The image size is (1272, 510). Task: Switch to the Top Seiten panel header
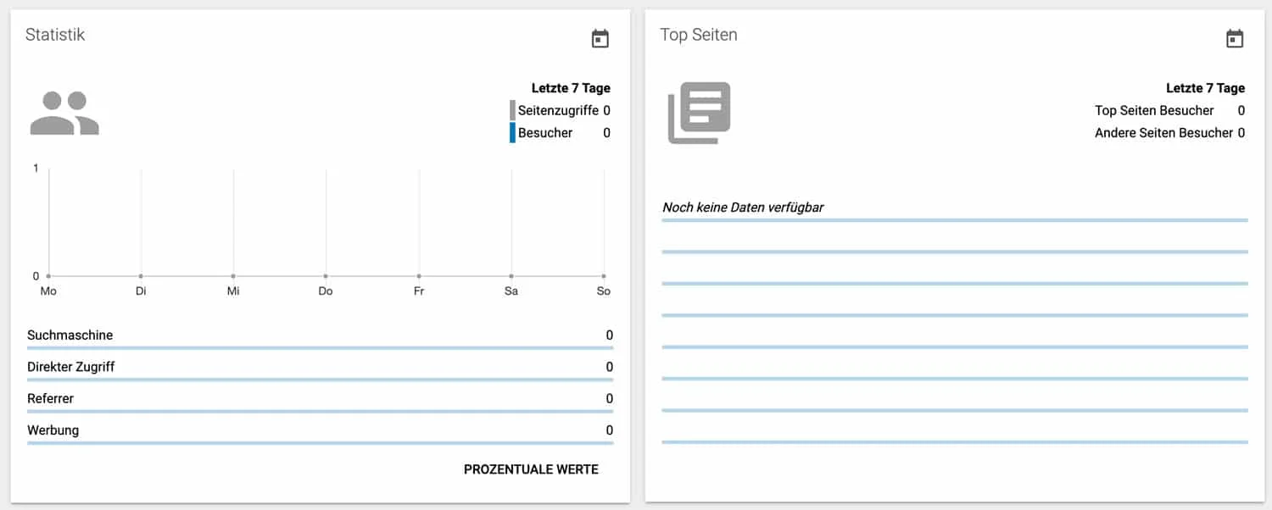[x=698, y=34]
